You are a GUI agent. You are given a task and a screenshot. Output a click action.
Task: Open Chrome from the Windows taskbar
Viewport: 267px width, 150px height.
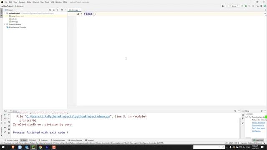click(40, 147)
